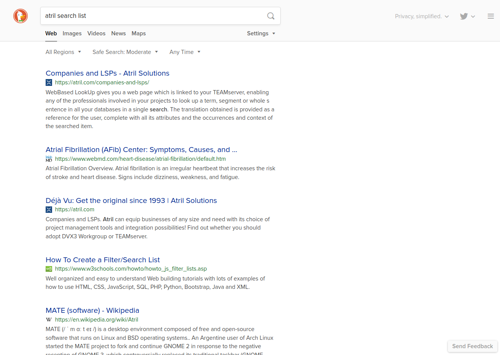Screen dimensions: 500x355
Task: Open Companies and LSPs - Atril Solutions result
Action: [x=108, y=73]
